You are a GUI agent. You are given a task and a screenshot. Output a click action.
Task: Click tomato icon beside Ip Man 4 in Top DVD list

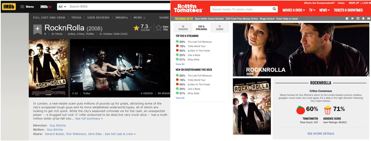click(x=177, y=51)
